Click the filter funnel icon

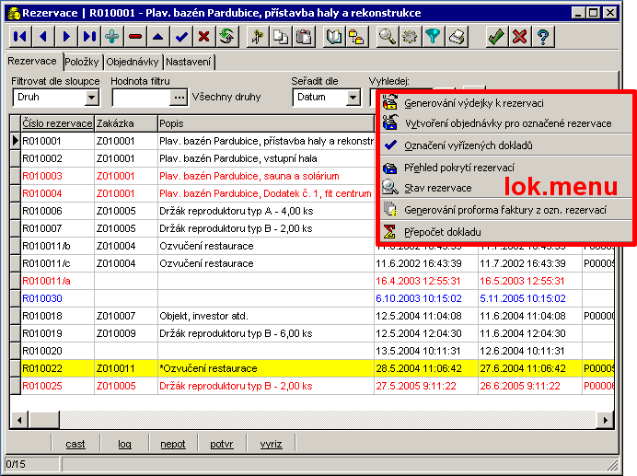click(x=433, y=37)
